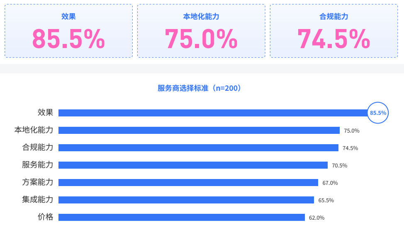Click the circled 85.5% badge
404x242 pixels.
pos(378,113)
